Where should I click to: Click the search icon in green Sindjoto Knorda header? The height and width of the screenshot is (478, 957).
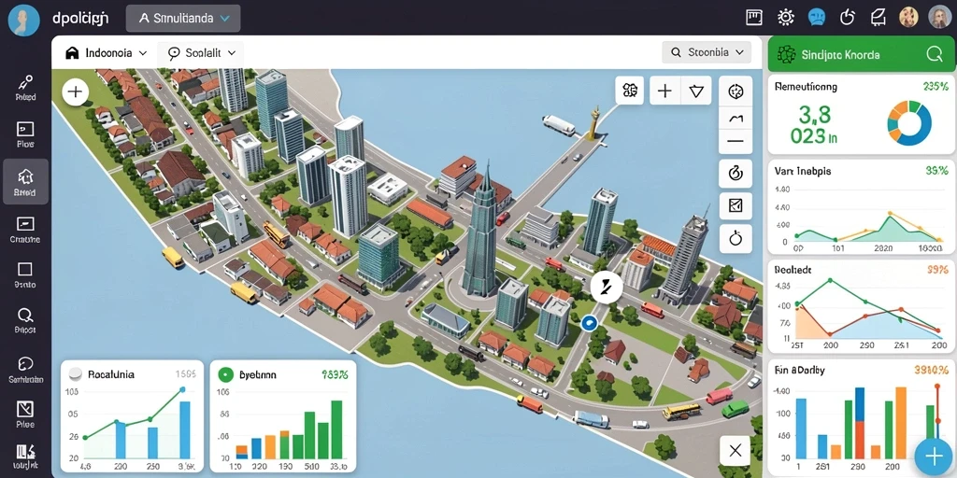point(934,55)
